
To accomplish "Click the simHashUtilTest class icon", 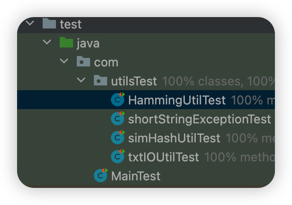I will tap(117, 138).
